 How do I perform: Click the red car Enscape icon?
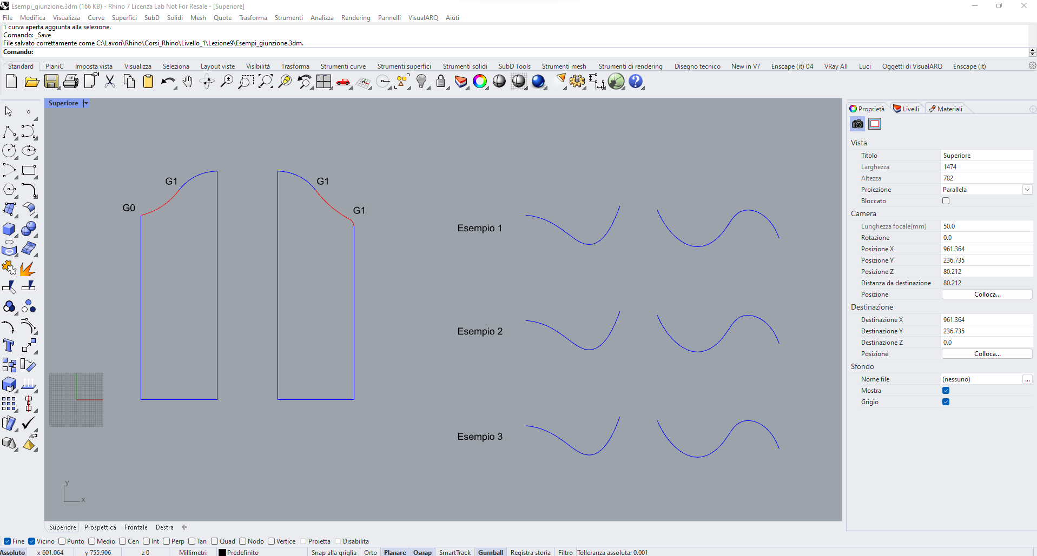[x=343, y=82]
